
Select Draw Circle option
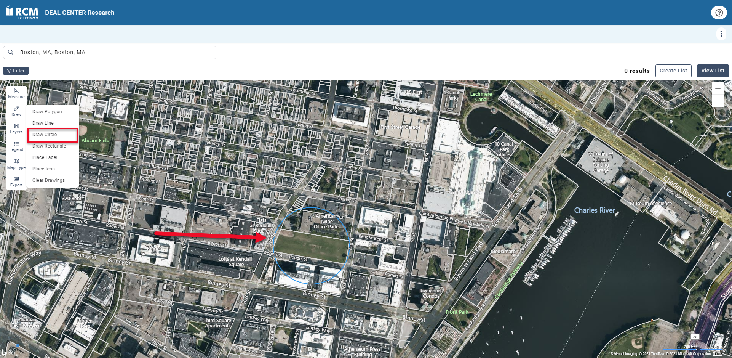click(x=45, y=135)
